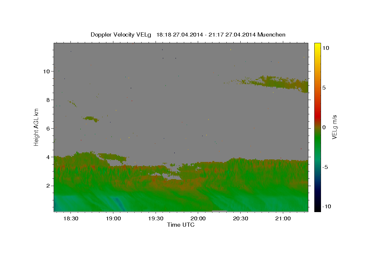Click the '18:30' time tick label
381x254 pixels.
point(71,219)
